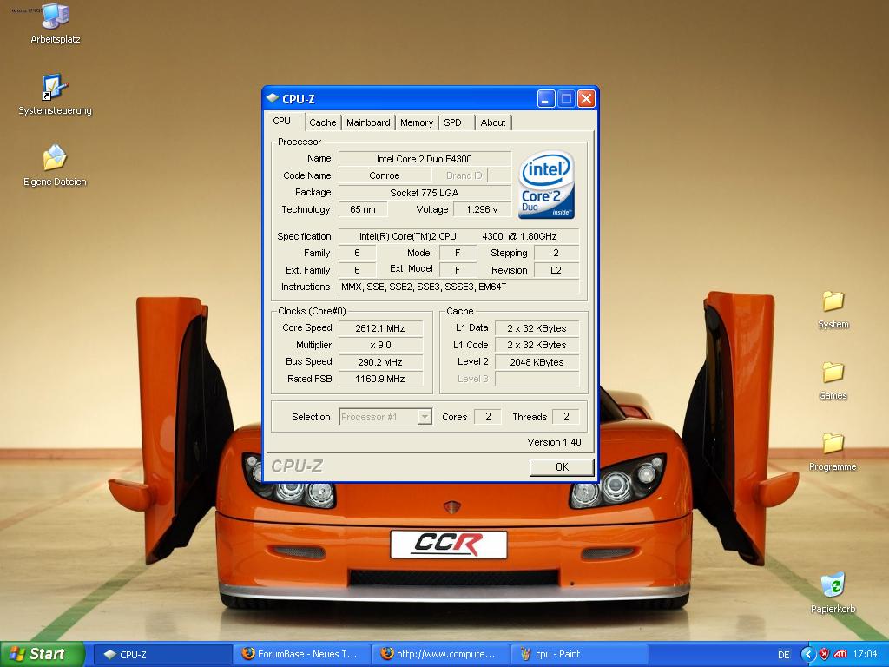Select the CPU tab
The width and height of the screenshot is (889, 667).
coord(285,121)
